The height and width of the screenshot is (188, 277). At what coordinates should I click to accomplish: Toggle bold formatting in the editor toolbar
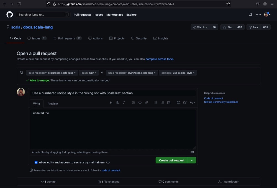coord(117,102)
